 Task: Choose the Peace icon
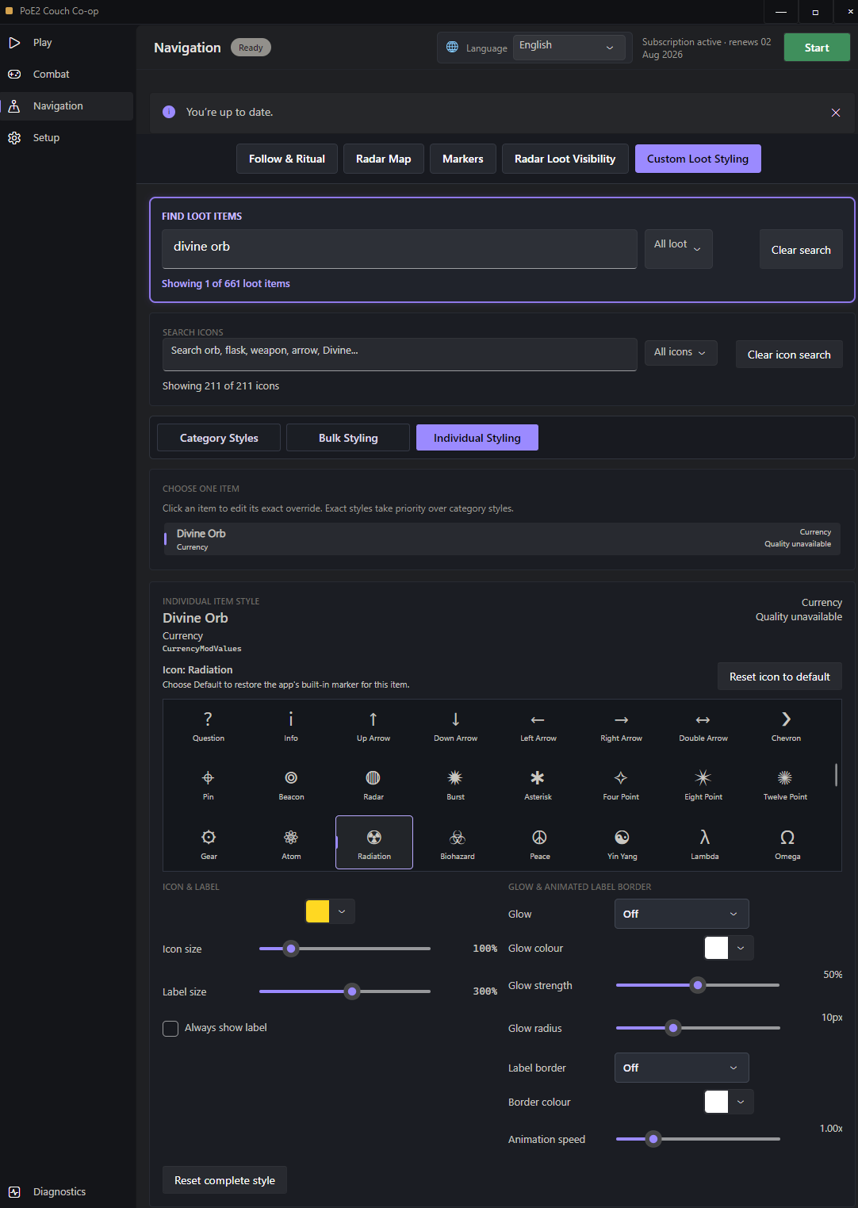point(540,843)
